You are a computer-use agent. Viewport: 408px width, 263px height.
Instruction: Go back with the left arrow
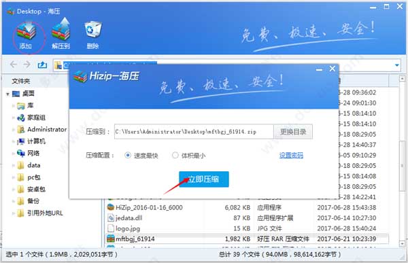(x=14, y=65)
